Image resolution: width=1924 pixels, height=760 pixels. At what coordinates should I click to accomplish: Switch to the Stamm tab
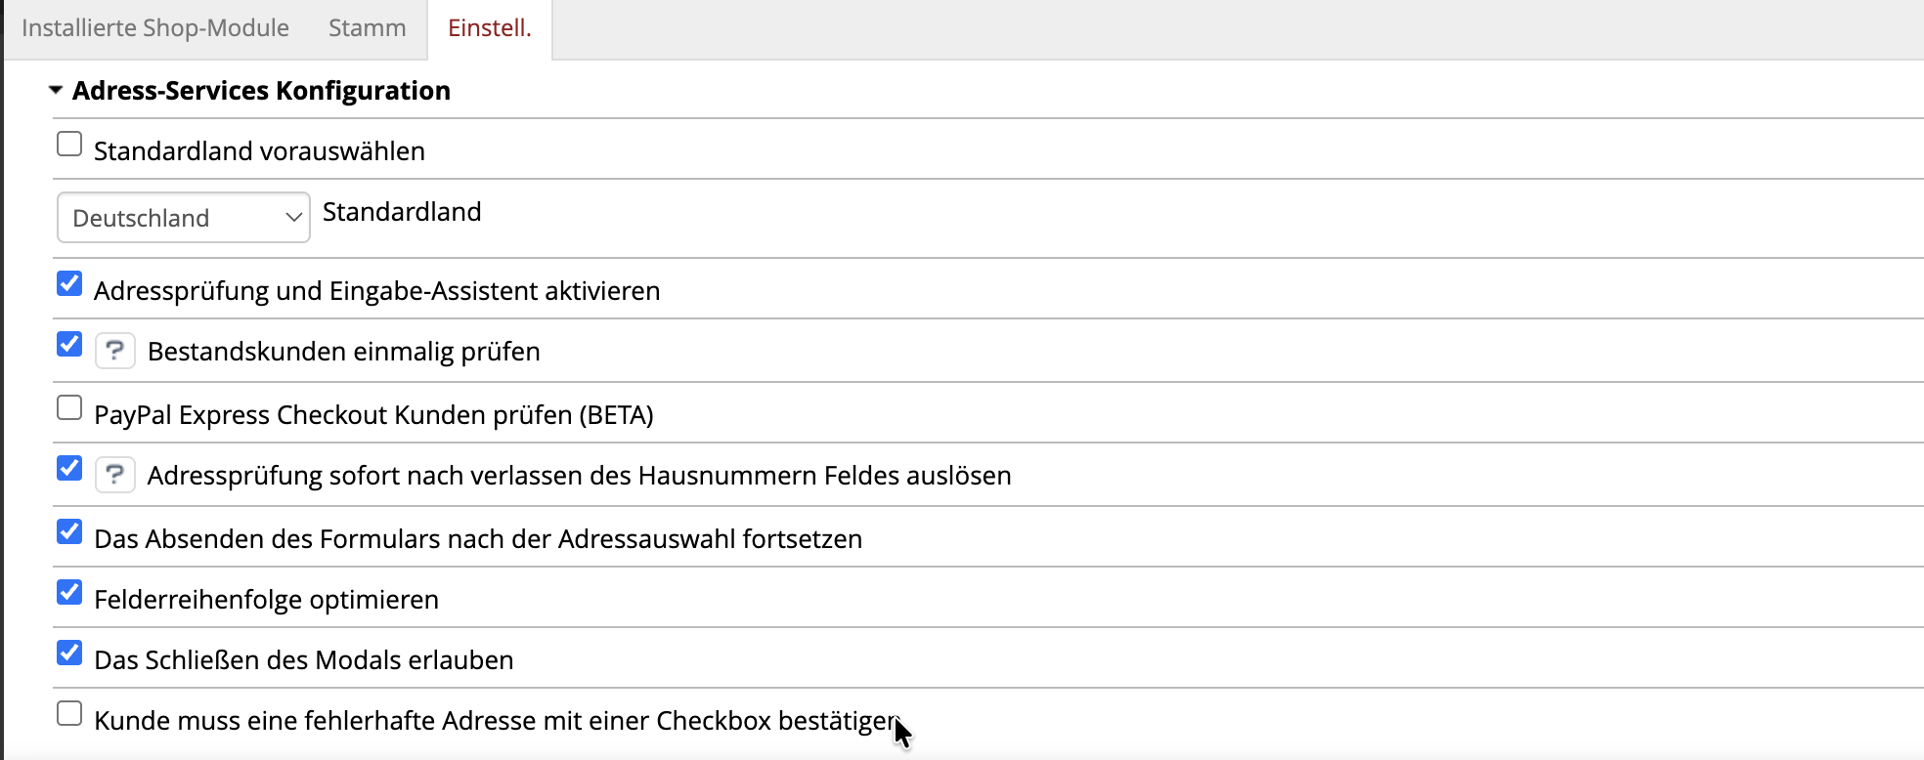click(368, 28)
